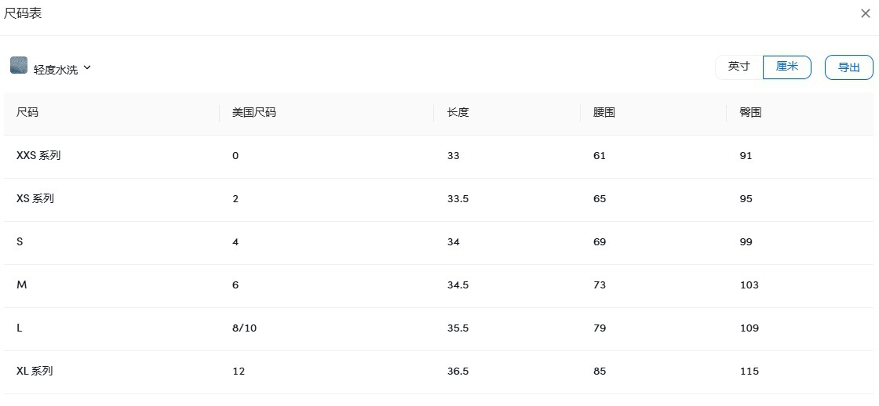Select the XL 系列 size row

(35, 371)
